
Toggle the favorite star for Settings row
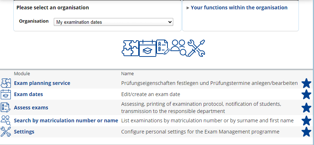[306, 132]
